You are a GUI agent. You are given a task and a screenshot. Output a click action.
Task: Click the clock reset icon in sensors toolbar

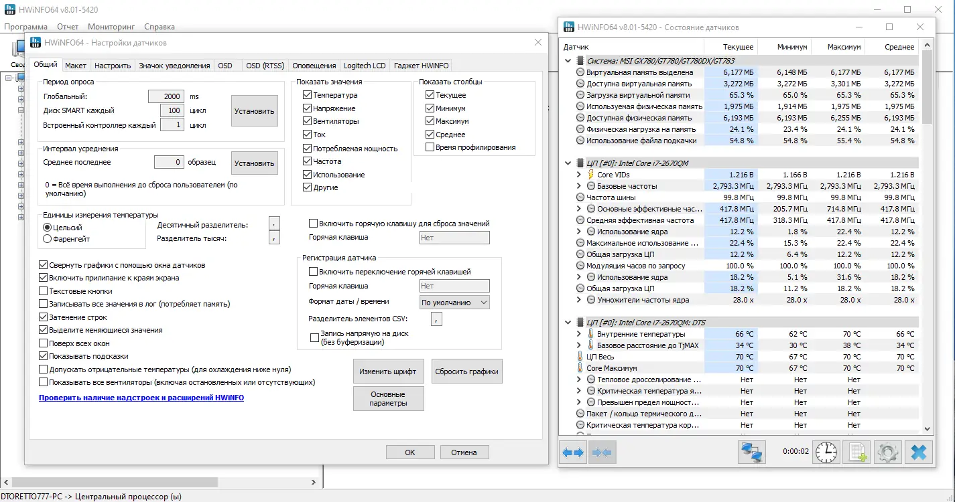pos(826,452)
